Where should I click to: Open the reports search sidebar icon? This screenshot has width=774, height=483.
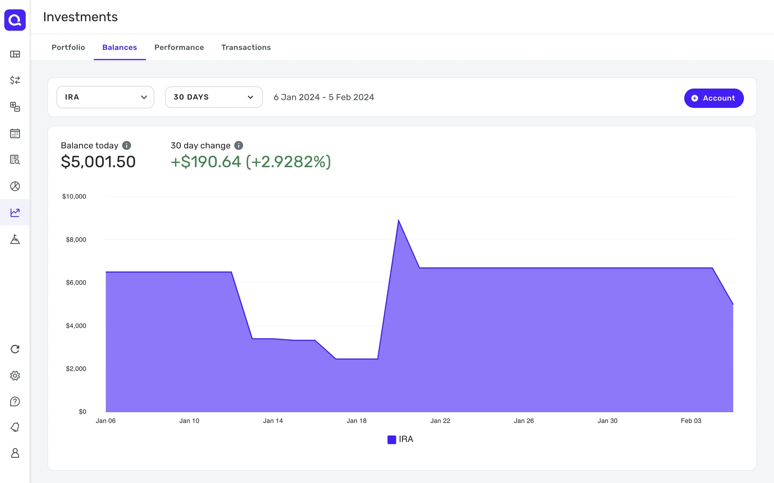(x=15, y=160)
